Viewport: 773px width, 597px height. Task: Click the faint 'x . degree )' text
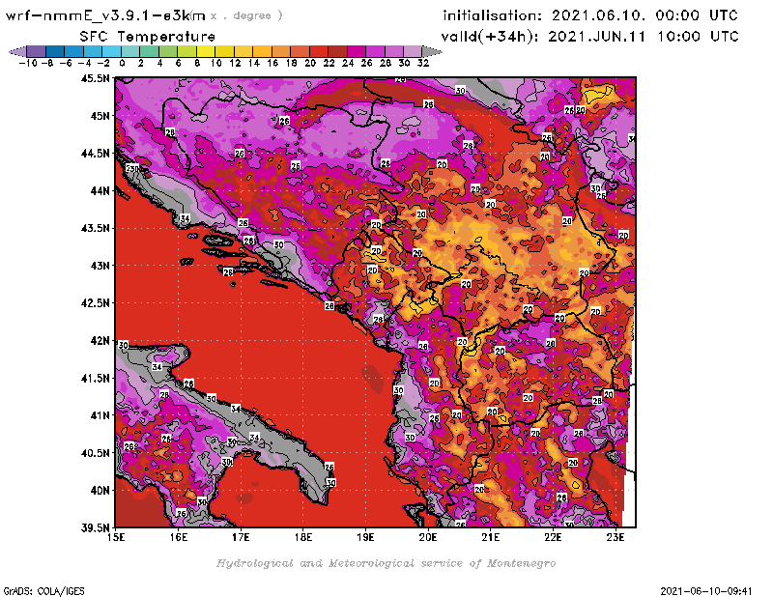click(x=246, y=15)
